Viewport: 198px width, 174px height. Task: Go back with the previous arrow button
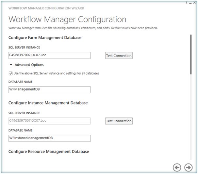tap(177, 167)
